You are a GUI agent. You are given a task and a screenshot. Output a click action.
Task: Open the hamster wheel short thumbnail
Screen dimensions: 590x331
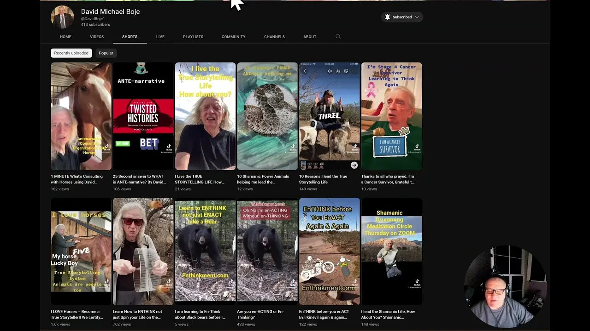click(143, 251)
